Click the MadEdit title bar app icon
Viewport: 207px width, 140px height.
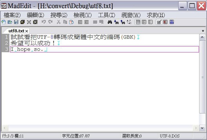click(x=4, y=6)
